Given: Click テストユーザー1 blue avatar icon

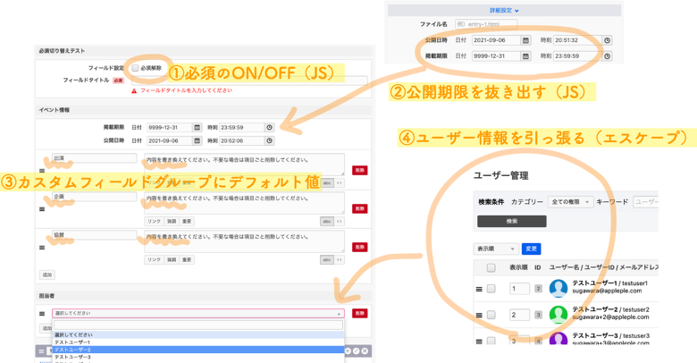Looking at the screenshot, I should [x=558, y=288].
